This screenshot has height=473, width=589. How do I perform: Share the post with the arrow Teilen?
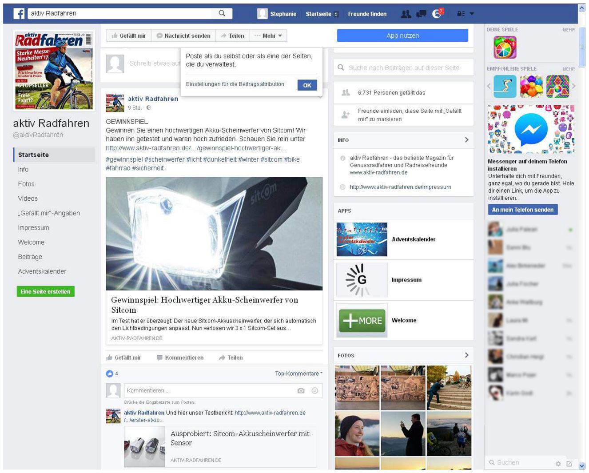point(231,358)
